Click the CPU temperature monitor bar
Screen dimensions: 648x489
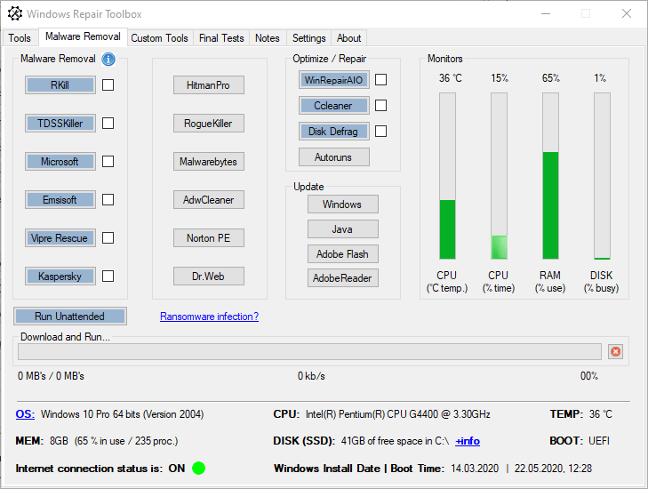(447, 176)
